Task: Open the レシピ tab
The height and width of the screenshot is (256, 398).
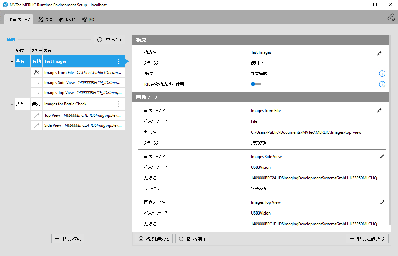Action: click(67, 19)
